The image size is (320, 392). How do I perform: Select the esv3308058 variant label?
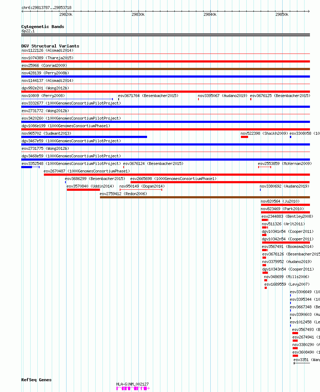[305, 133]
